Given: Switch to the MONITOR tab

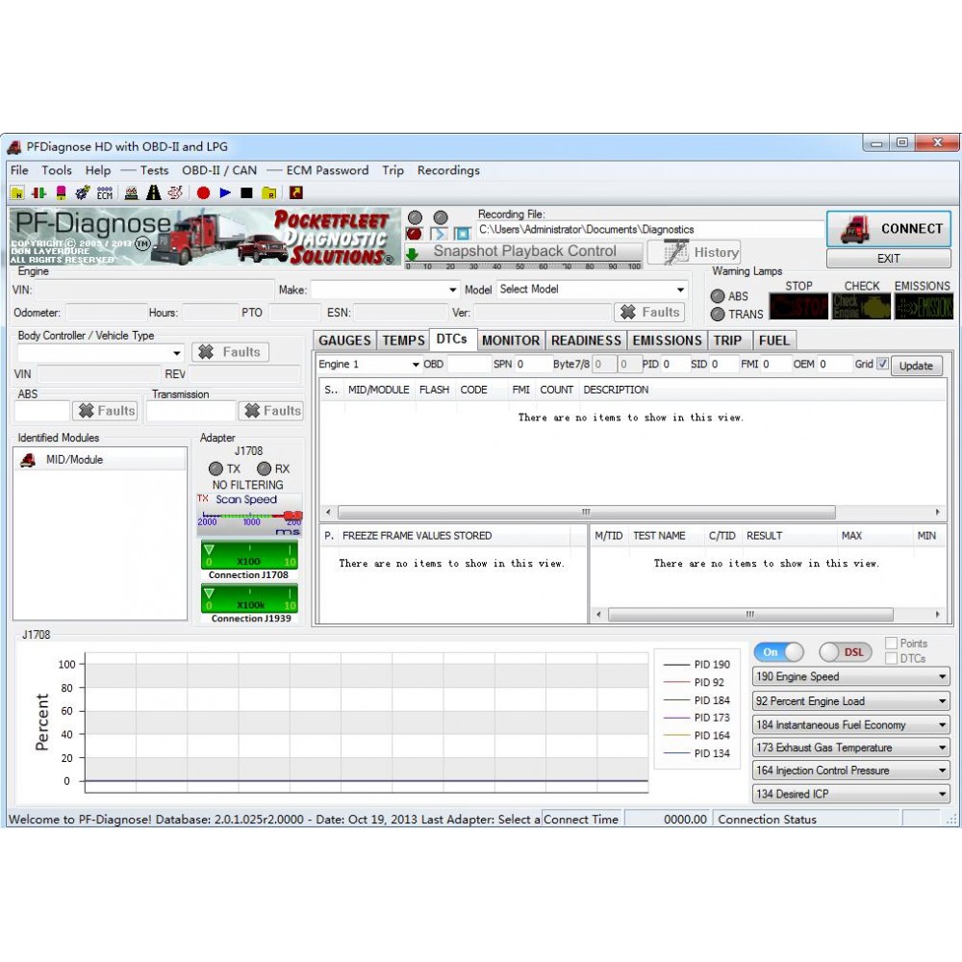Looking at the screenshot, I should [511, 341].
